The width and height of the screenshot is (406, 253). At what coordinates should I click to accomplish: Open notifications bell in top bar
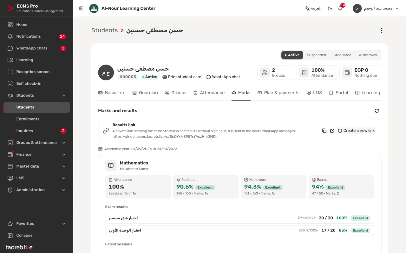point(340,8)
